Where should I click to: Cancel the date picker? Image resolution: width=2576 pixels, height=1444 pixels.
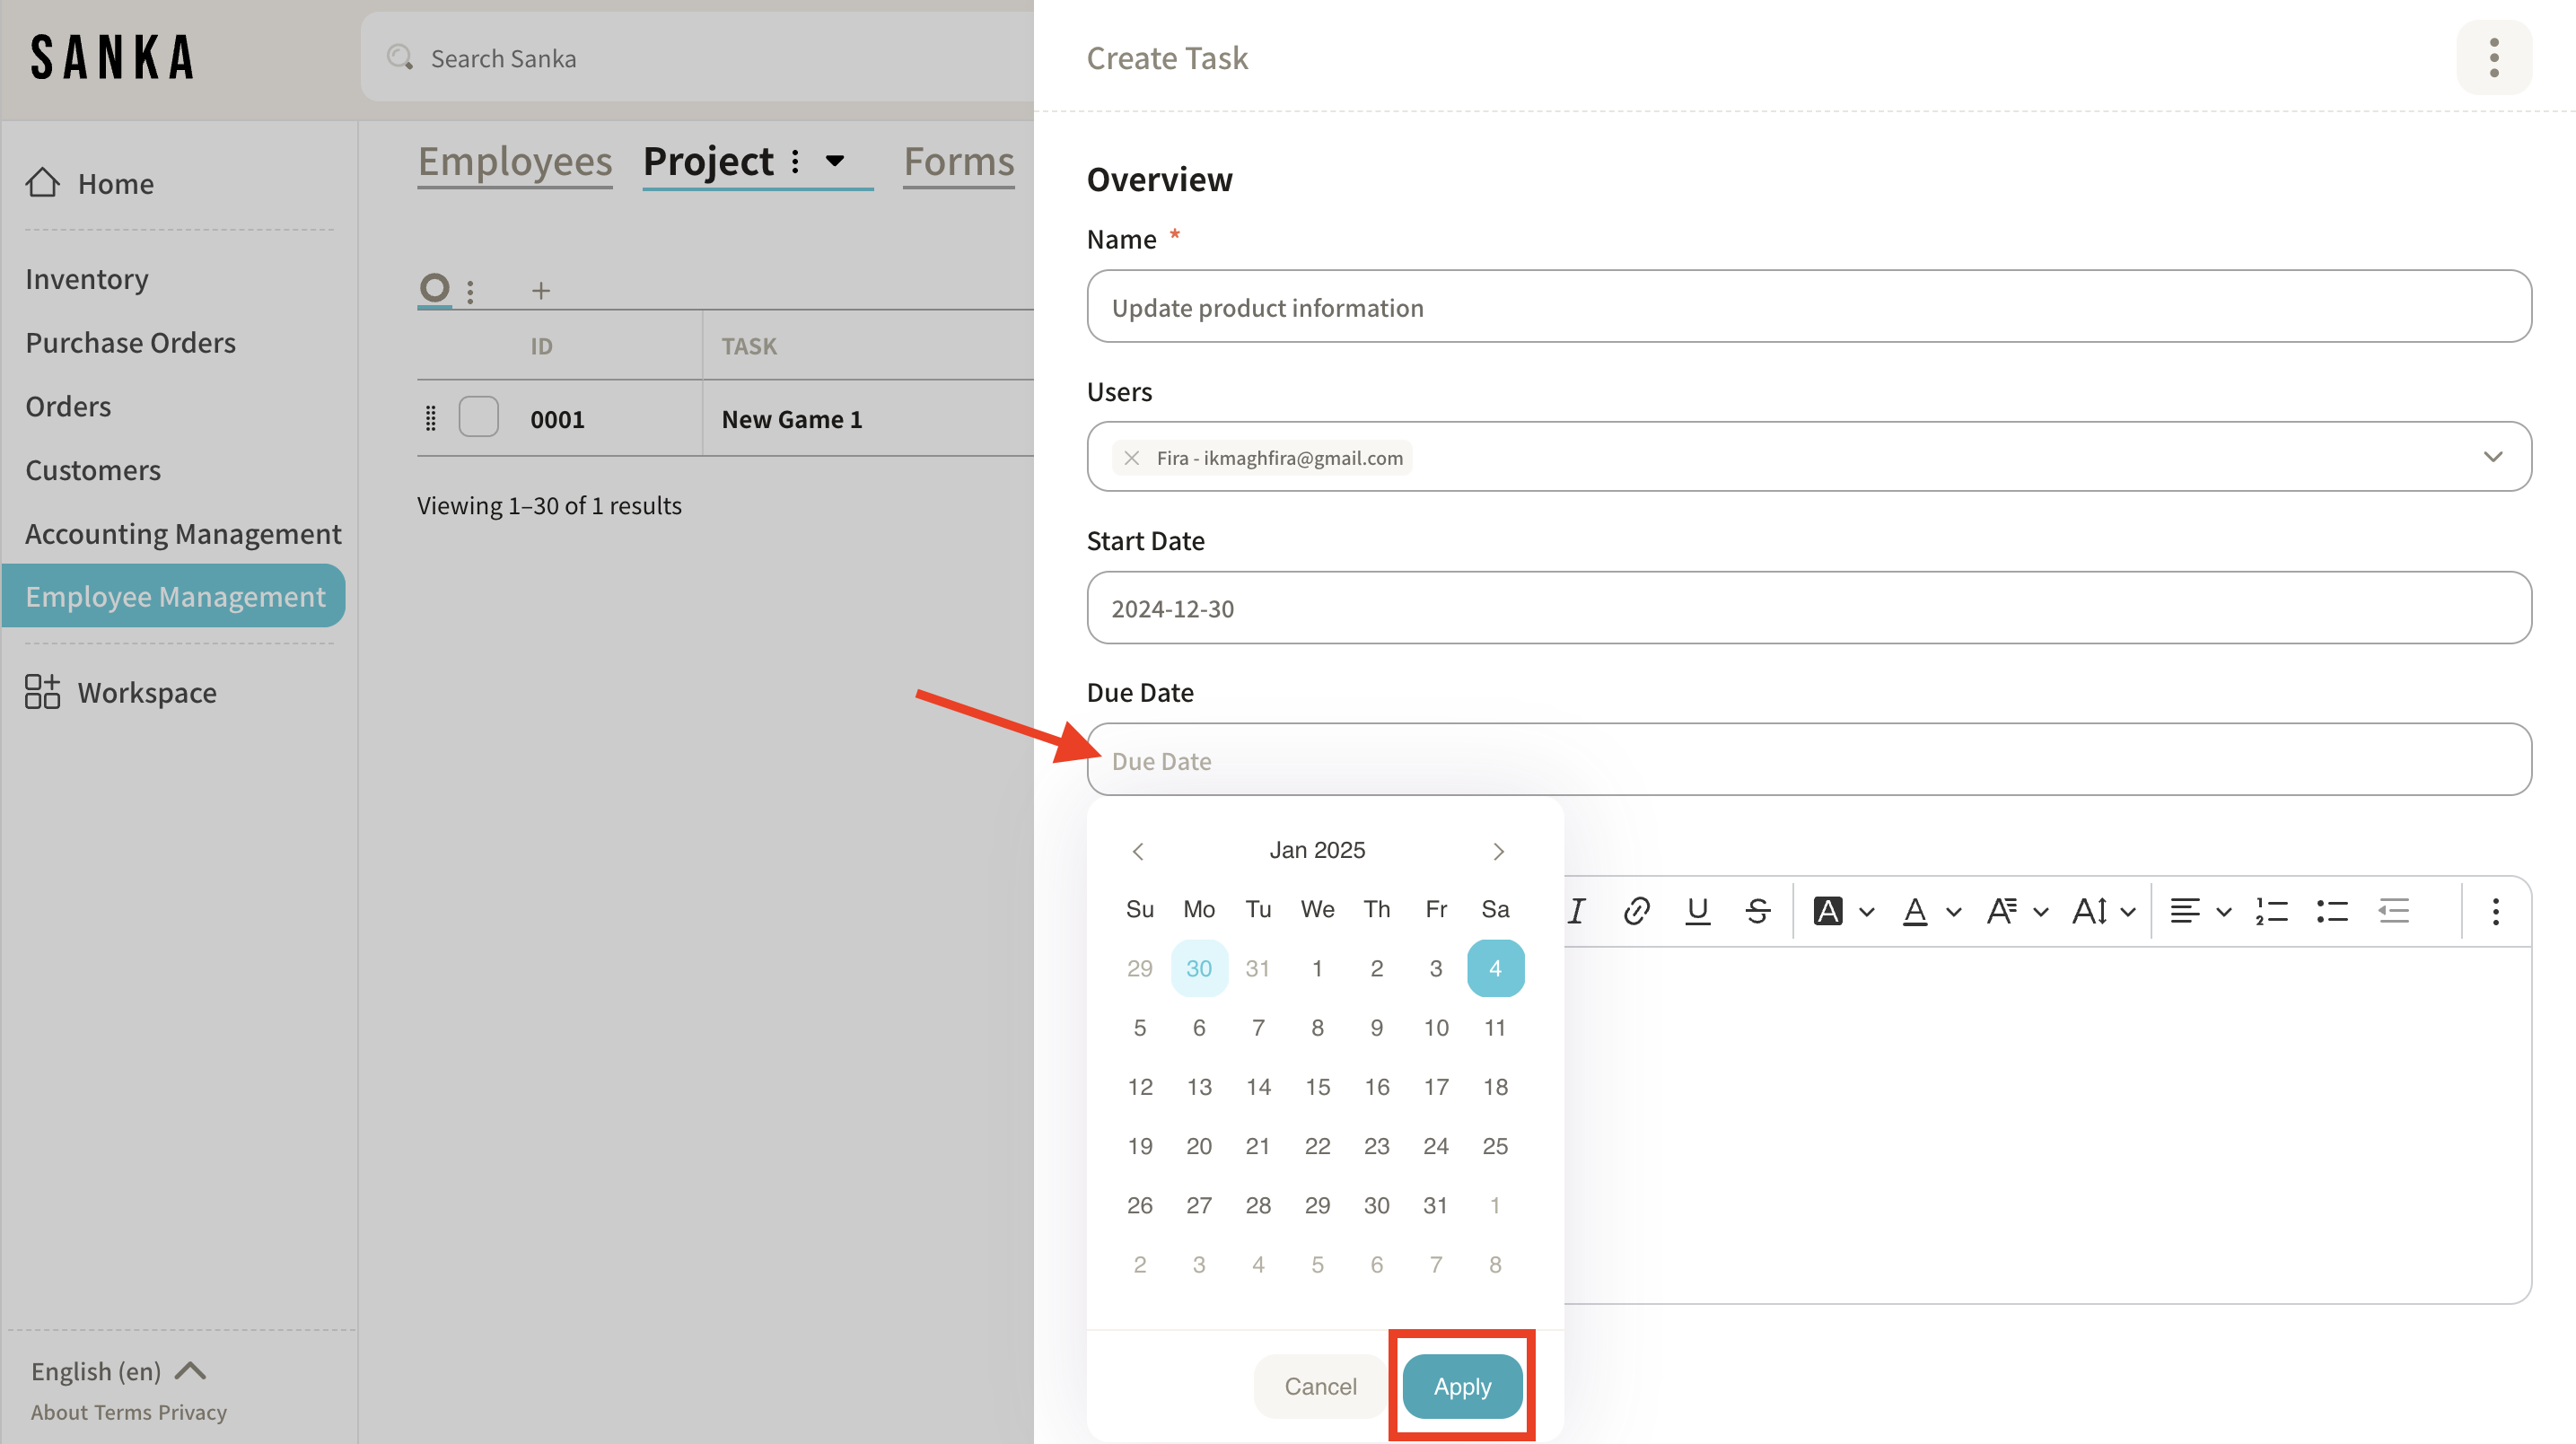(1319, 1386)
